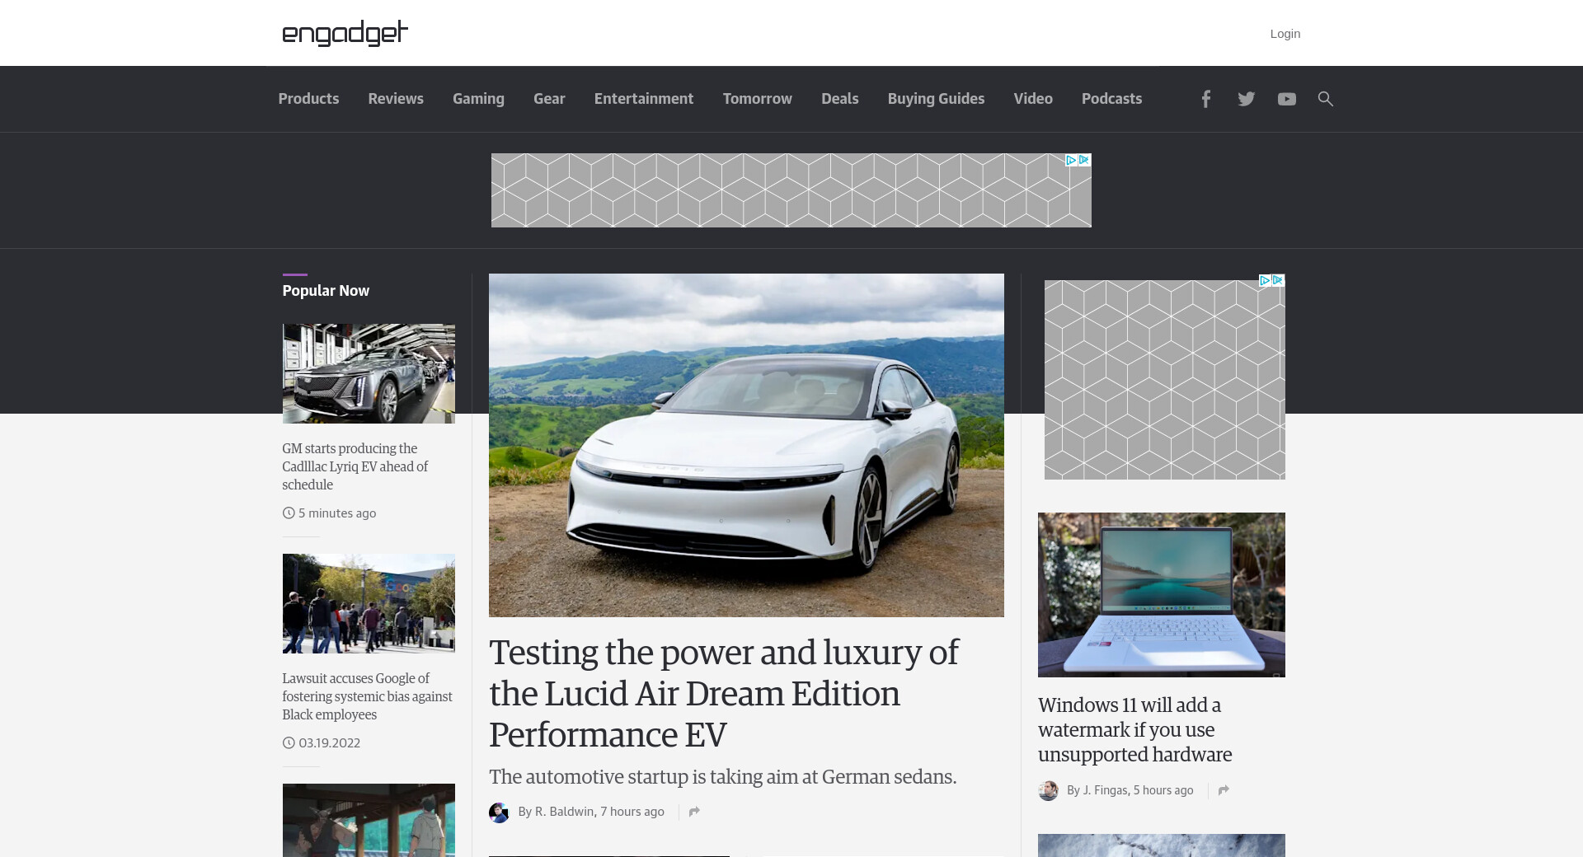This screenshot has width=1583, height=857.
Task: Click the 'Popular Now' heading
Action: pos(326,291)
